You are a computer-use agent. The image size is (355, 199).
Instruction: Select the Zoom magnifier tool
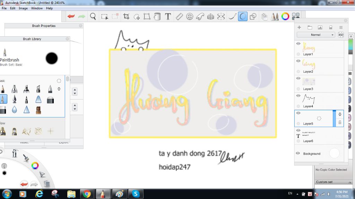(93, 16)
